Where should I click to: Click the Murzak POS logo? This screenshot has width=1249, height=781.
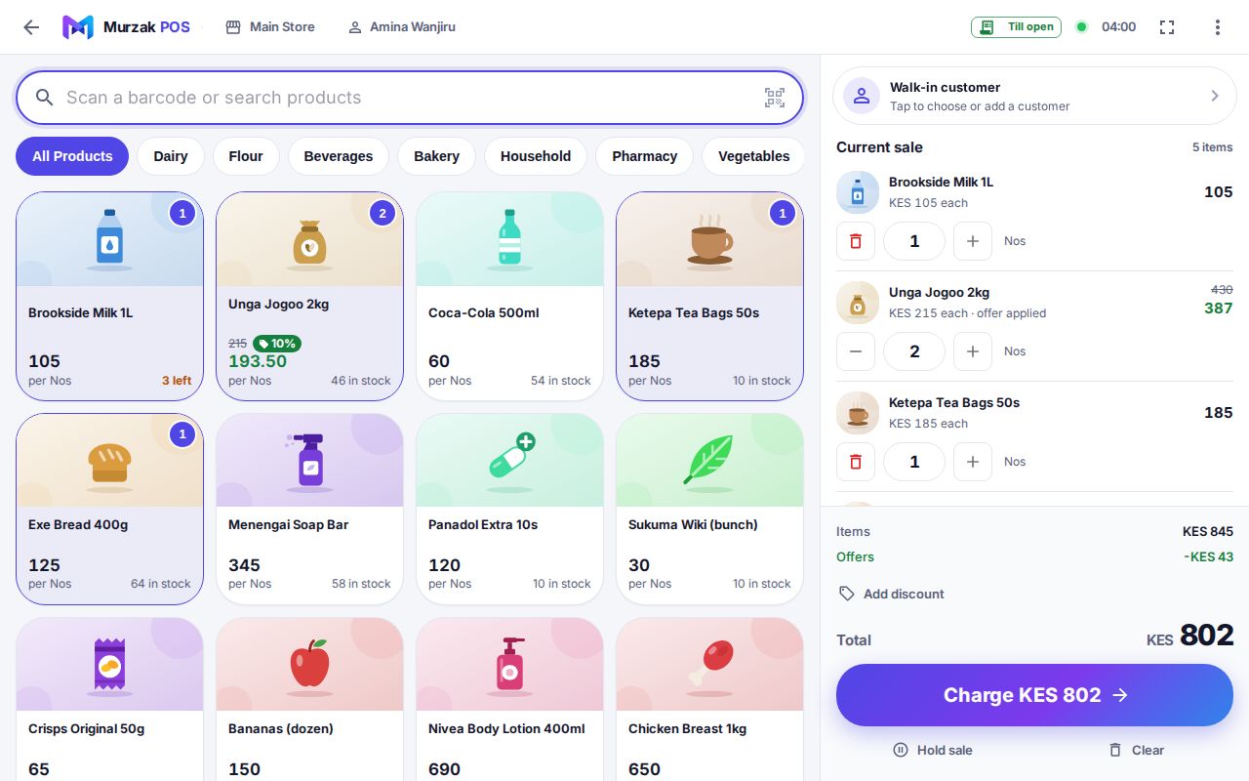[x=126, y=27]
